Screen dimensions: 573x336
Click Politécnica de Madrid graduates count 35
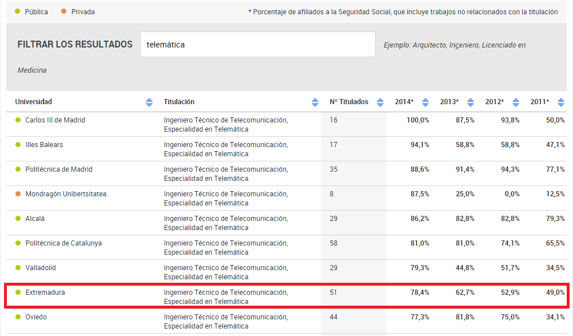coord(333,169)
